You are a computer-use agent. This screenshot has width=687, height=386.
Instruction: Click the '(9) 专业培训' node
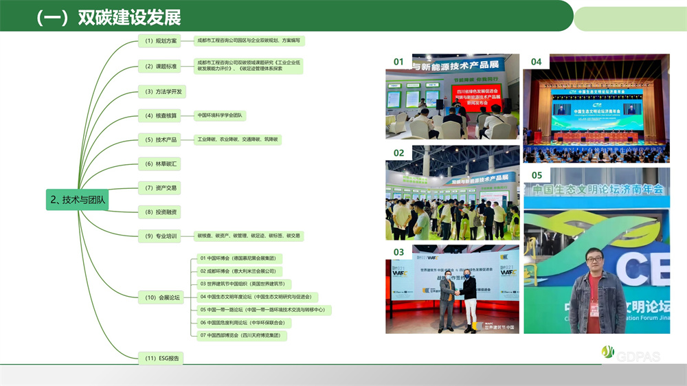pos(161,236)
